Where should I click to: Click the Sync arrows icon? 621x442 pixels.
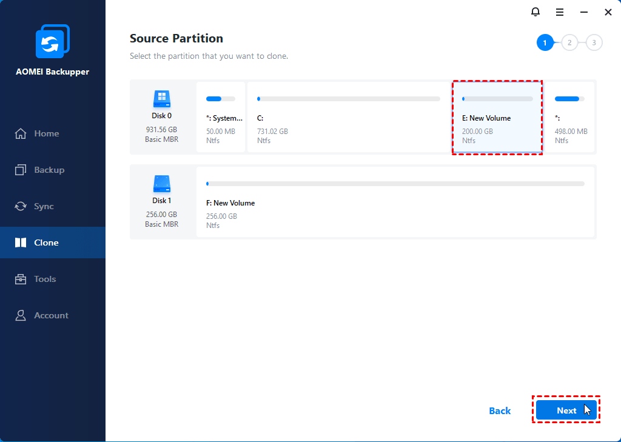click(21, 206)
